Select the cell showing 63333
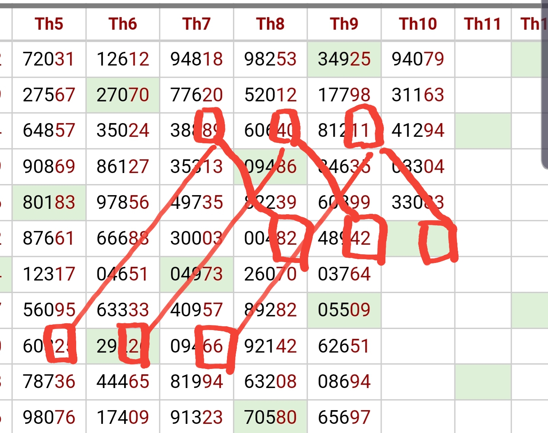Viewport: 548px width, 433px height. pos(123,310)
